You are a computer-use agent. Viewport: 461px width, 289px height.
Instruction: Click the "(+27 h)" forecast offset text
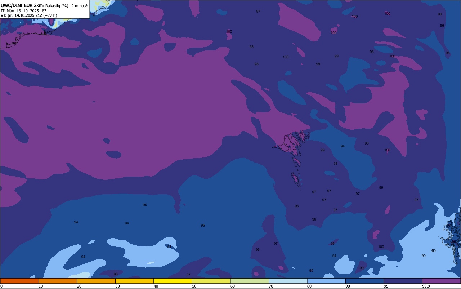coord(50,15)
